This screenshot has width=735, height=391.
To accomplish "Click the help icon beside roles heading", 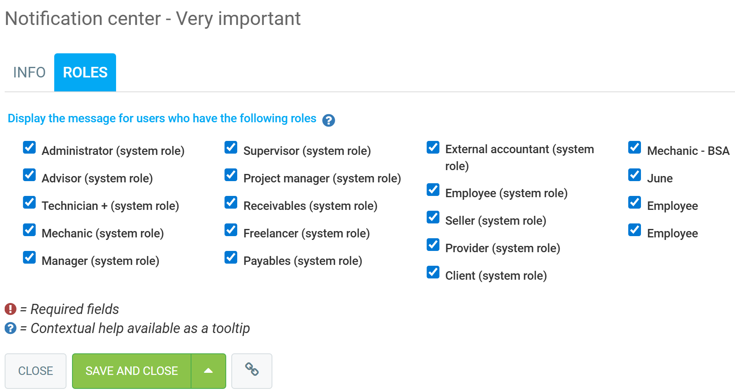I will (328, 121).
